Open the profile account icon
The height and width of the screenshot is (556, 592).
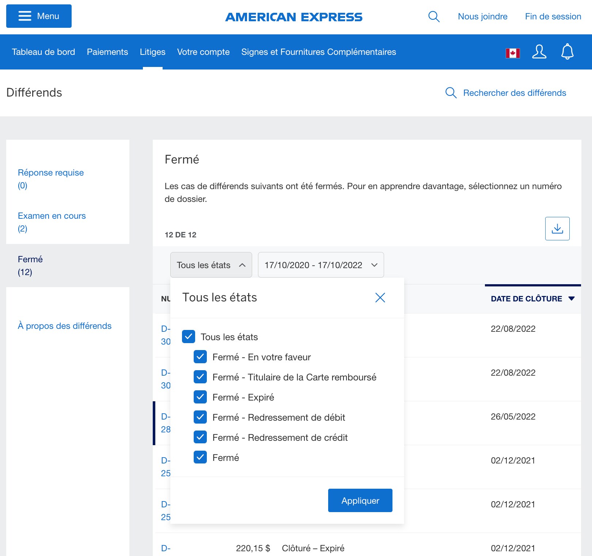pos(539,52)
